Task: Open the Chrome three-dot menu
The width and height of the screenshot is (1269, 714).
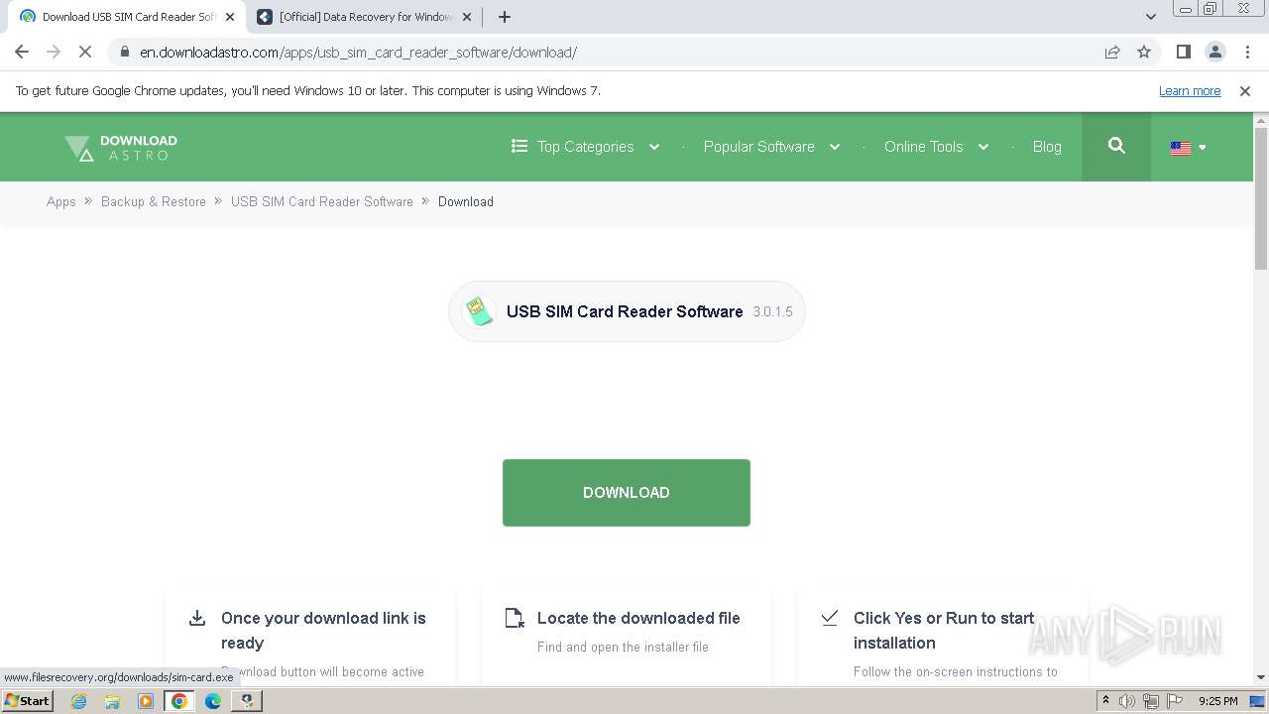Action: (1246, 53)
